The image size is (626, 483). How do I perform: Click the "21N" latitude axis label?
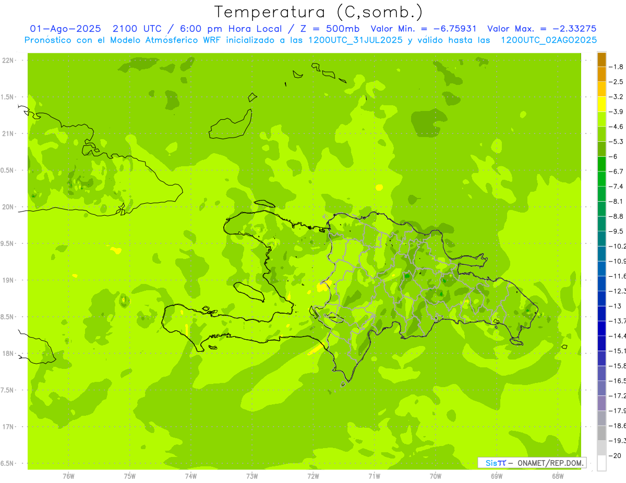pos(9,134)
